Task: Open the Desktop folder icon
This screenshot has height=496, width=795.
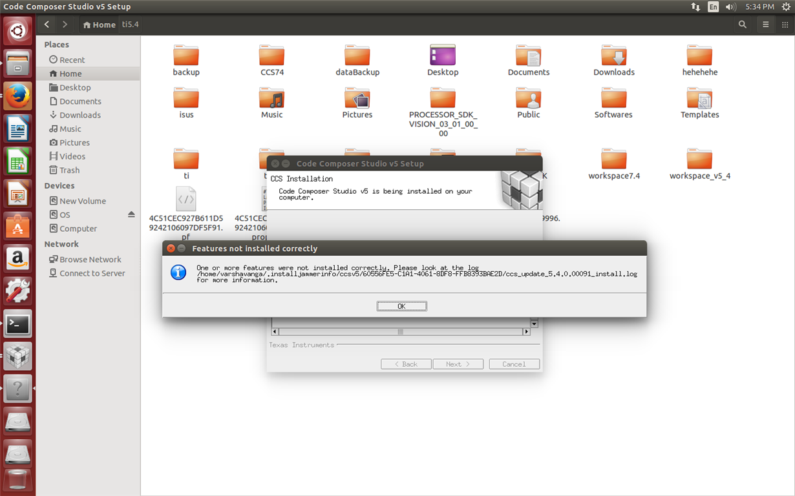Action: 443,61
